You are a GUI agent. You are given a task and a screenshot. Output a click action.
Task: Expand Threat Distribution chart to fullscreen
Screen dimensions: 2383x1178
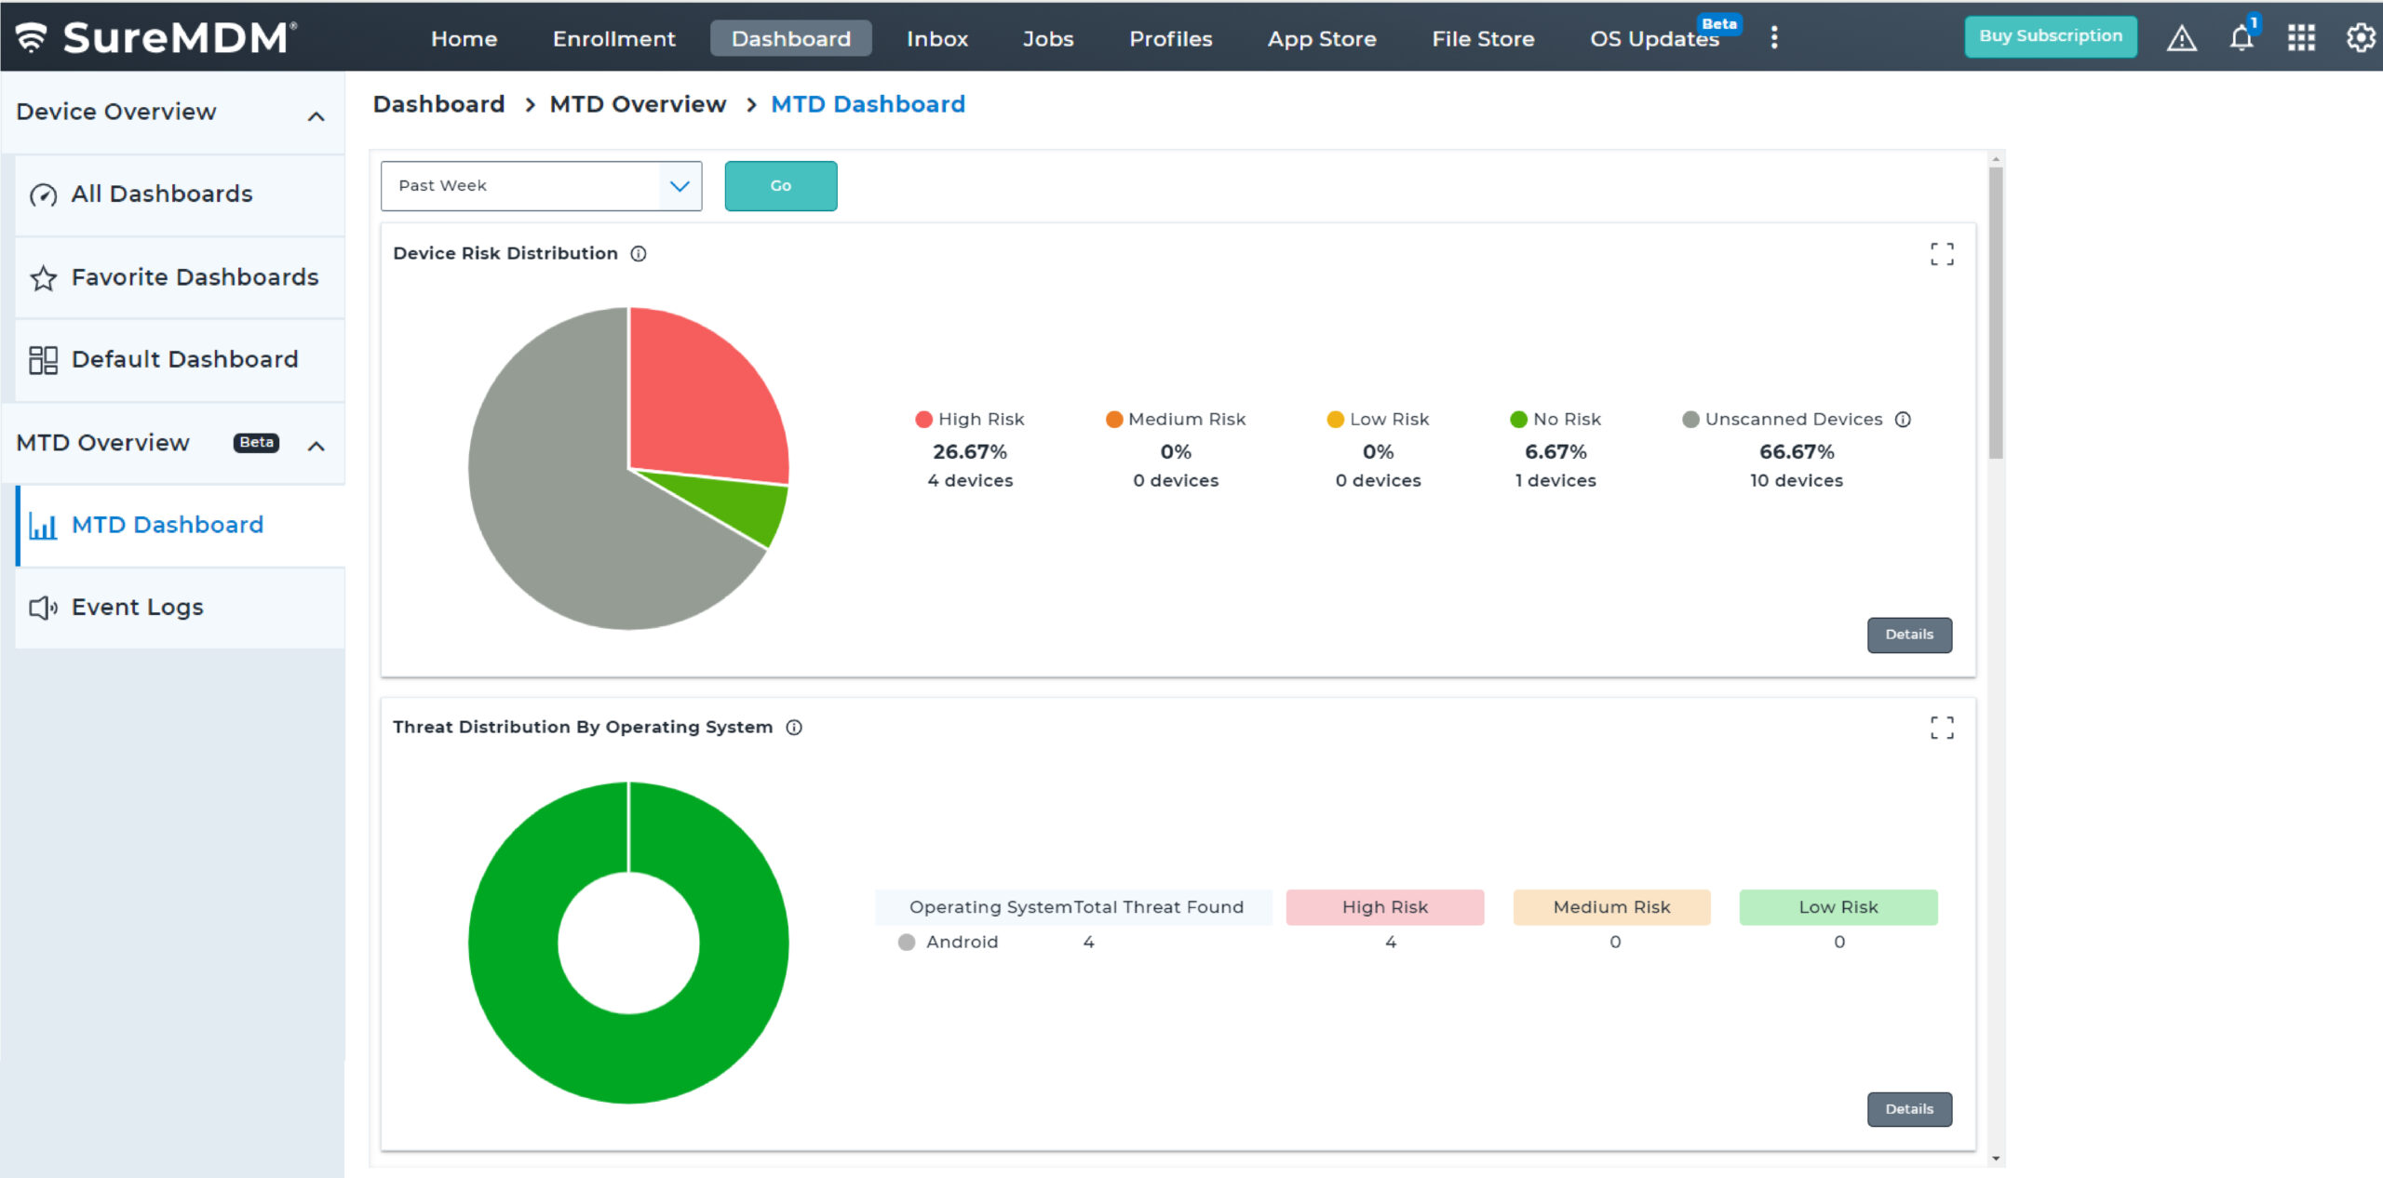tap(1942, 728)
